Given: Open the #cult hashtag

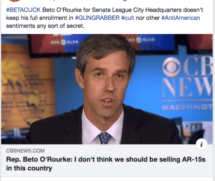Looking at the screenshot, I should [x=128, y=18].
